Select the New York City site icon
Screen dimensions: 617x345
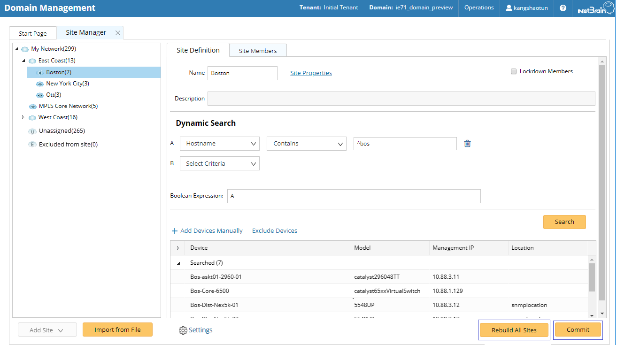point(40,84)
